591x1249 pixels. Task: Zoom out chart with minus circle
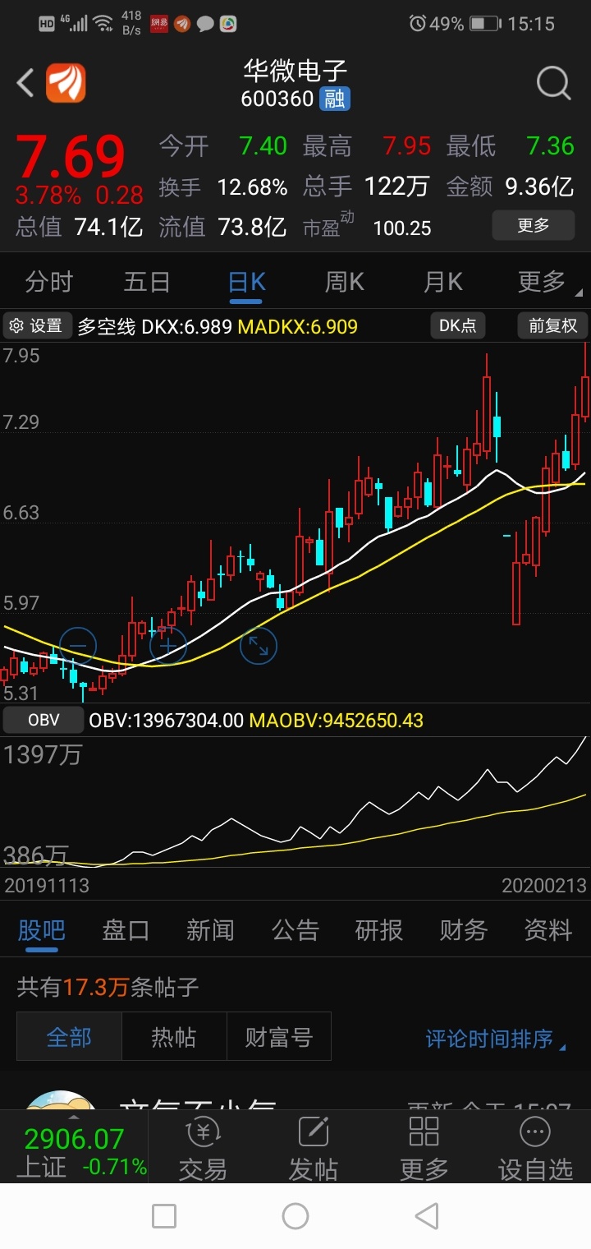click(x=78, y=646)
